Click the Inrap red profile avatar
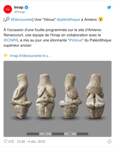 8,9
